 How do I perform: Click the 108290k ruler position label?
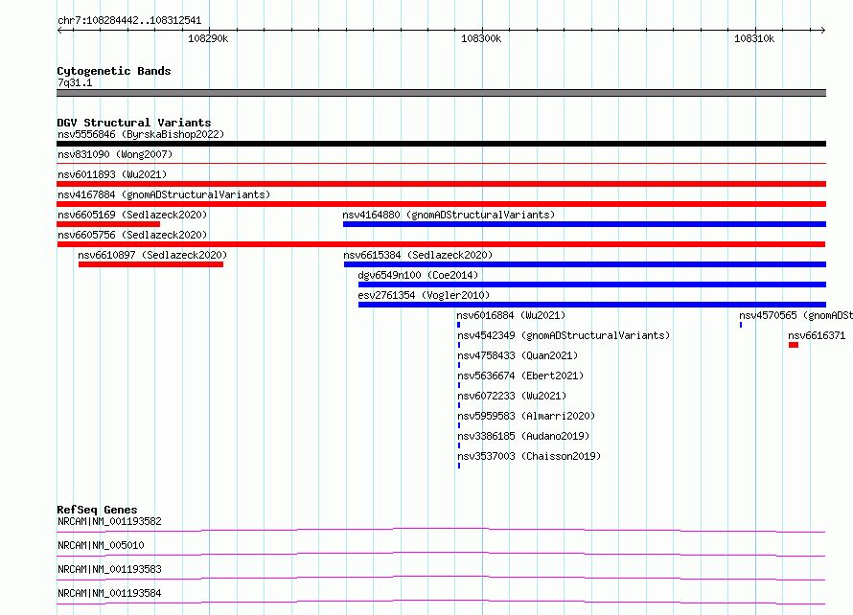pos(208,38)
